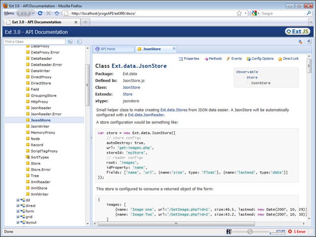
Task: Expand the dd package node
Action: tap(18, 200)
